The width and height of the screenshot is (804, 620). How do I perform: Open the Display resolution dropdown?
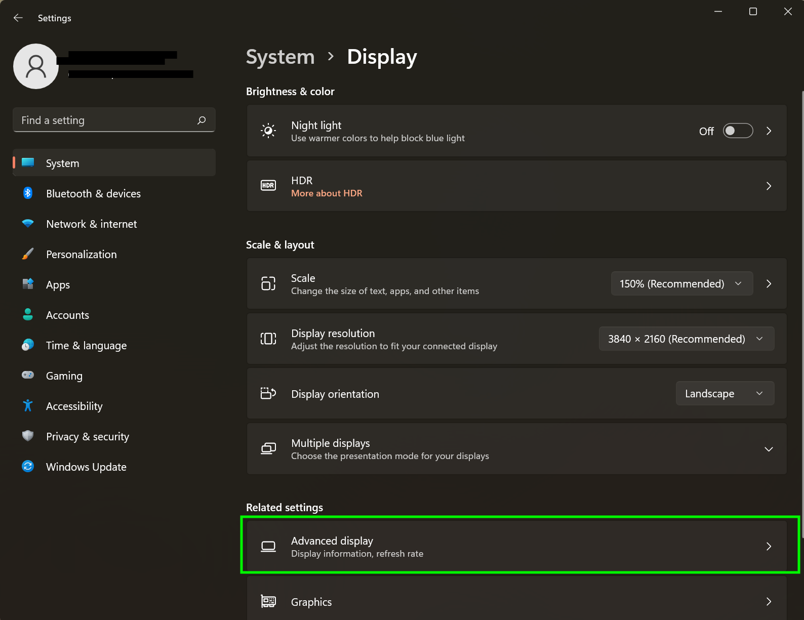pyautogui.click(x=686, y=339)
